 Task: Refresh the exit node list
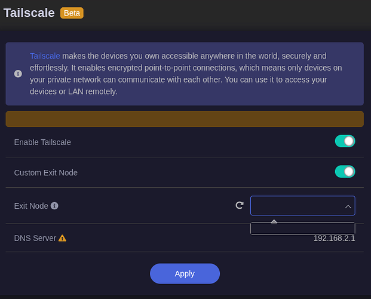pos(240,205)
